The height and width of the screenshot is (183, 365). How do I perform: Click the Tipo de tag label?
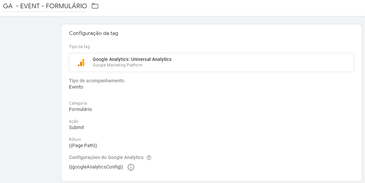(x=79, y=47)
